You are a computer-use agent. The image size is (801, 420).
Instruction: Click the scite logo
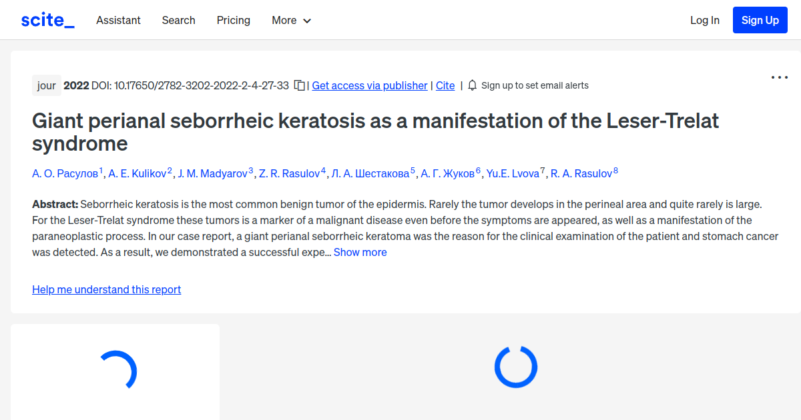(x=47, y=19)
